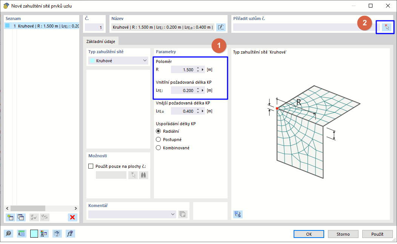Viewport: 397px width, 244px height.
Task: Click the Přiřadit uzlům č. input field
Action: coord(306,27)
